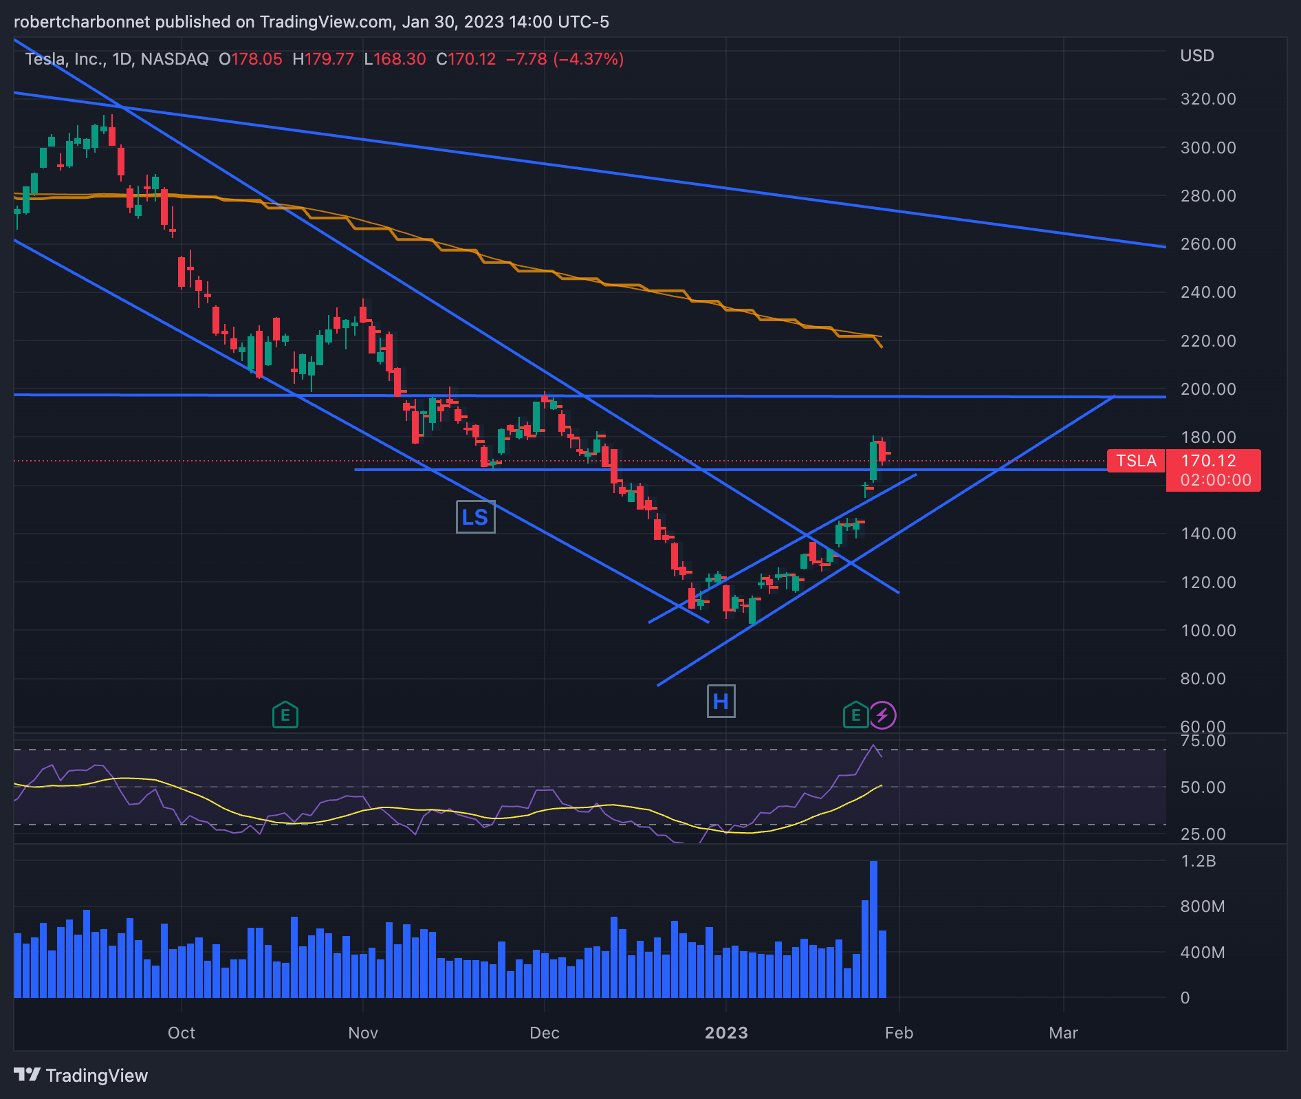This screenshot has width=1301, height=1099.
Task: Click the 1.2B volume axis label
Action: coord(1199,861)
